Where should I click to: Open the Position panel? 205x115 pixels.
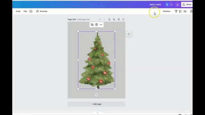(167, 11)
